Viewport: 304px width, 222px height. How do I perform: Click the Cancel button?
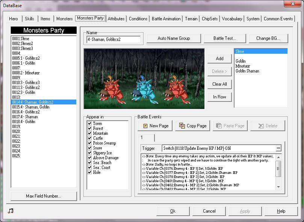(209, 211)
